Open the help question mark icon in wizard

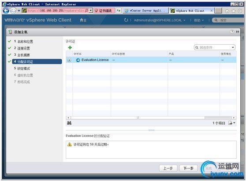point(232,32)
